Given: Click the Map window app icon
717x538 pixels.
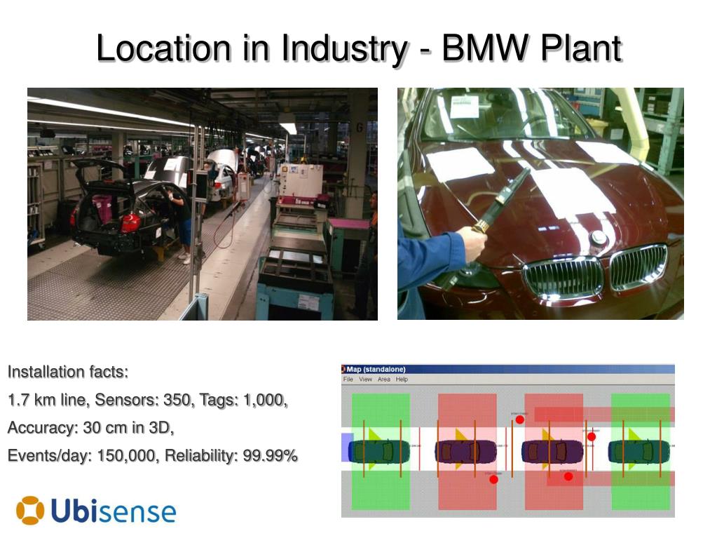Looking at the screenshot, I should 343,369.
